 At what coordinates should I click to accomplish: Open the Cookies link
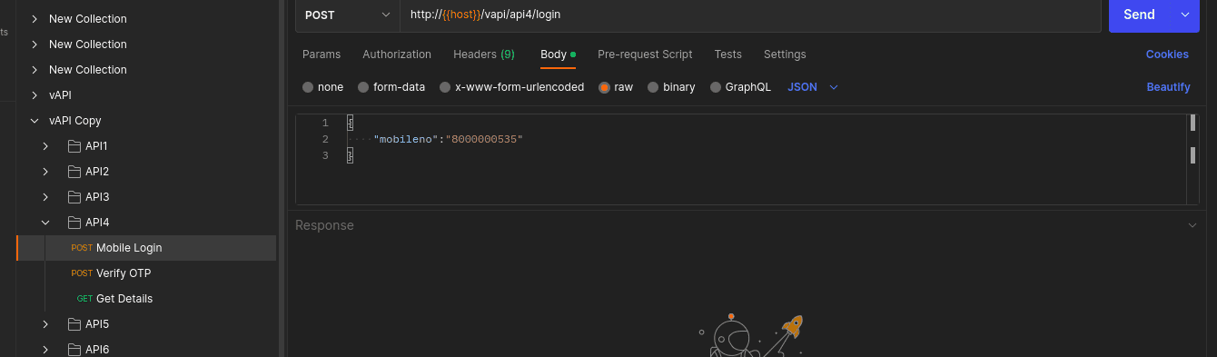(x=1167, y=55)
